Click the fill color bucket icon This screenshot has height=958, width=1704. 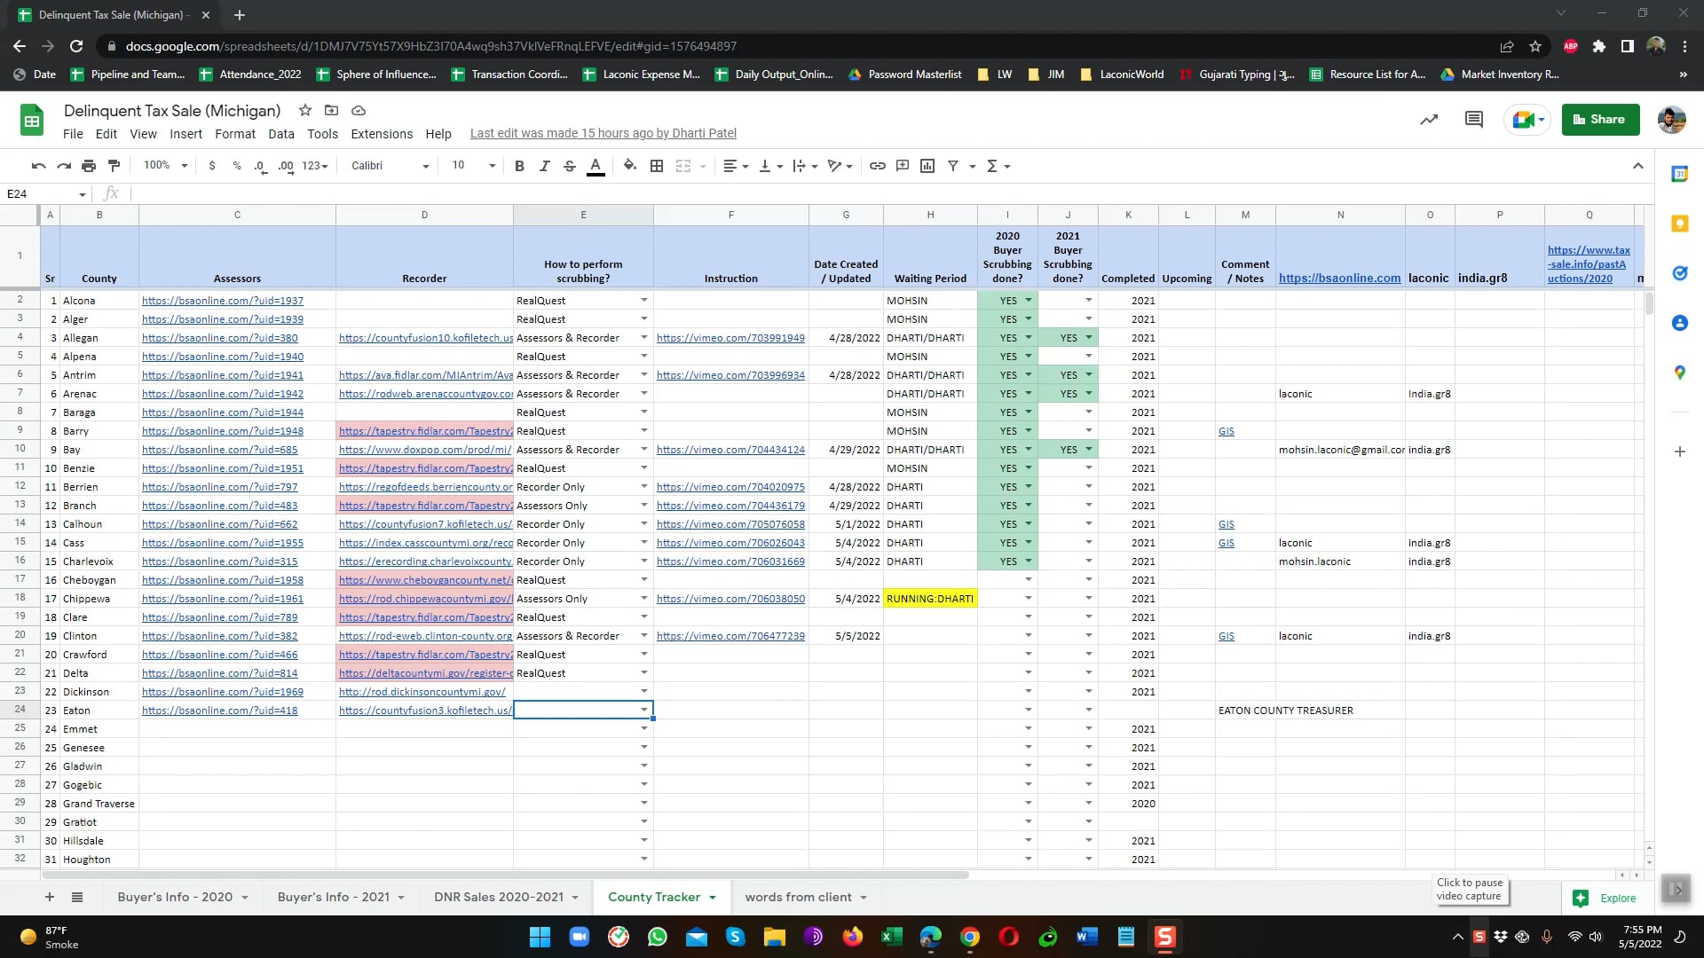pyautogui.click(x=629, y=166)
